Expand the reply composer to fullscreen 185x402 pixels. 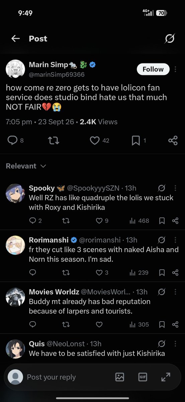[166, 377]
